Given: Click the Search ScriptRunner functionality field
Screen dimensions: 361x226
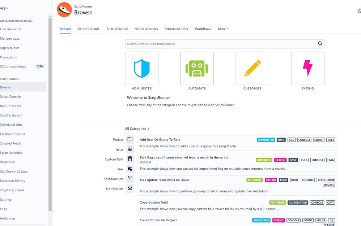Looking at the screenshot, I should click(x=225, y=44).
